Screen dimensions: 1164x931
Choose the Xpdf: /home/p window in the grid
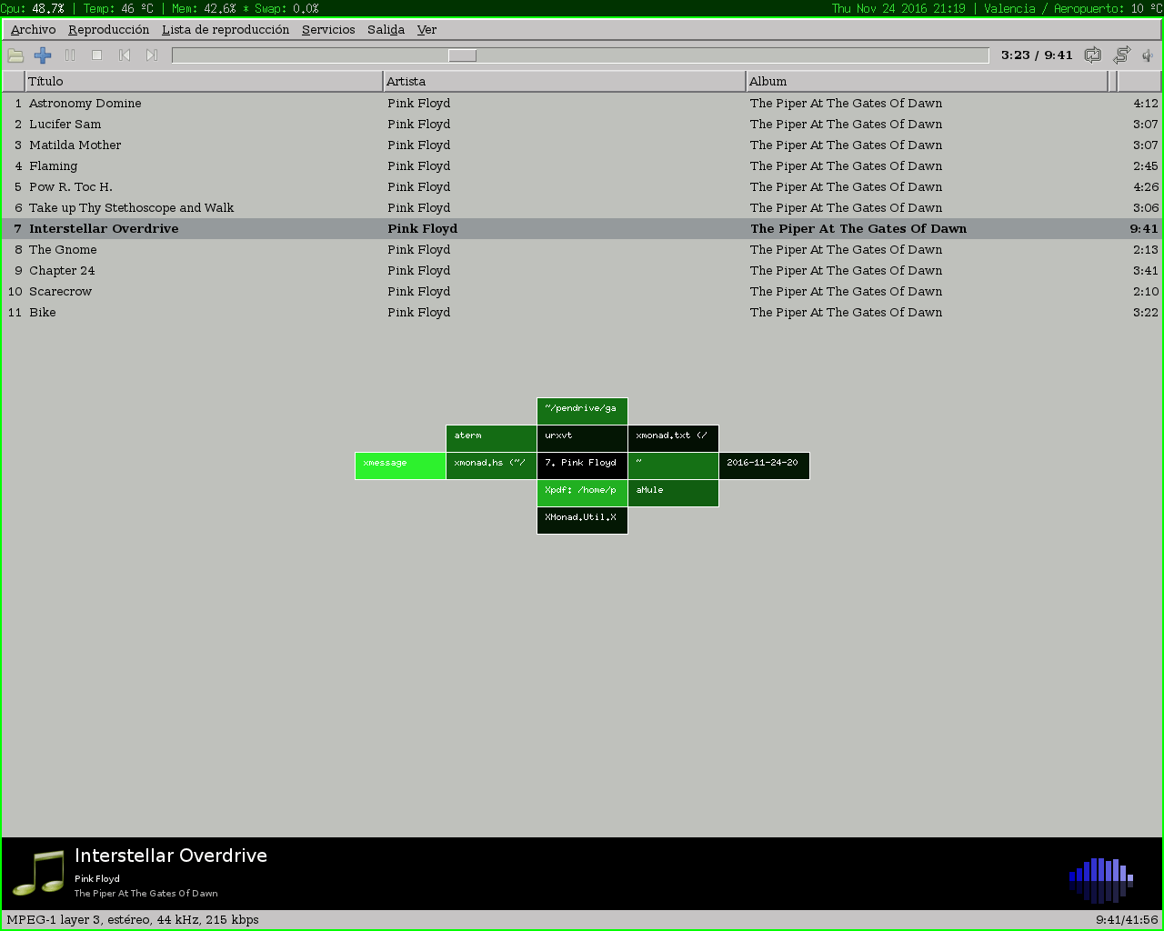click(x=582, y=493)
